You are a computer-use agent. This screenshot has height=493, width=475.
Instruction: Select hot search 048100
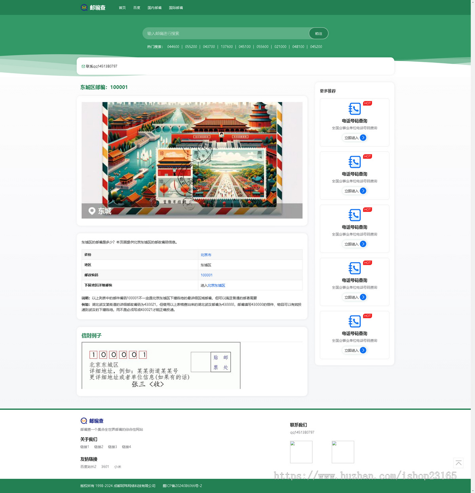298,47
